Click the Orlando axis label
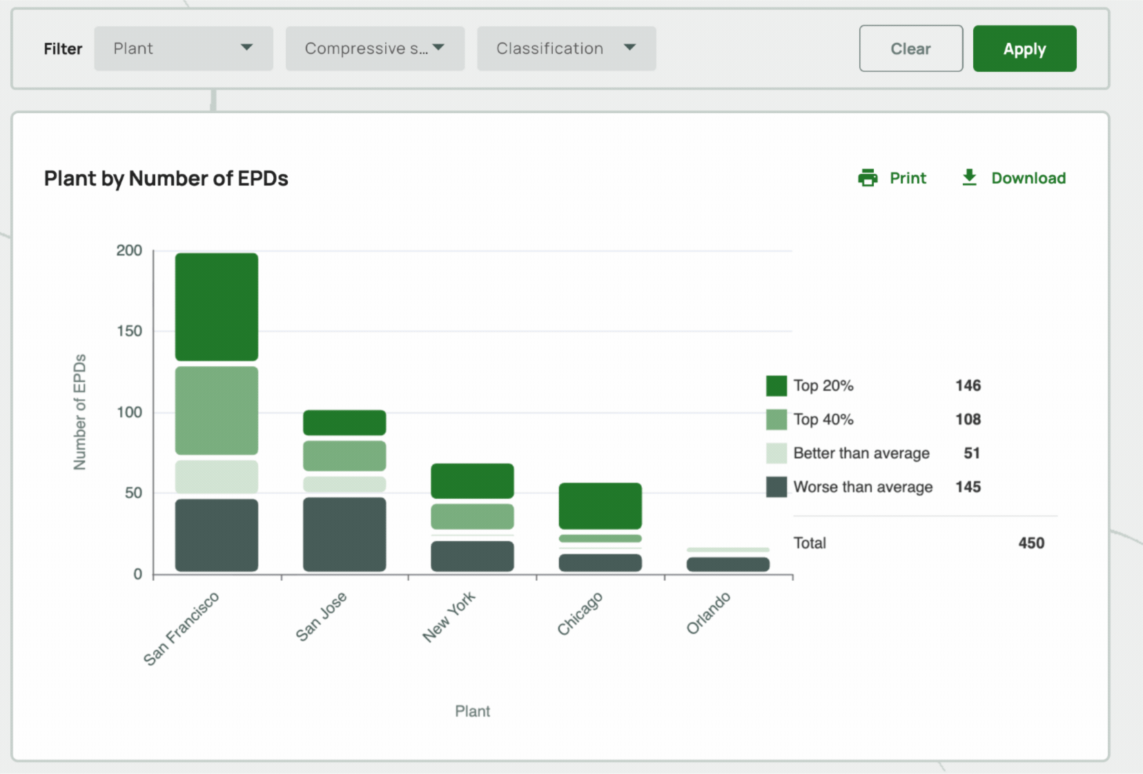 tap(708, 613)
